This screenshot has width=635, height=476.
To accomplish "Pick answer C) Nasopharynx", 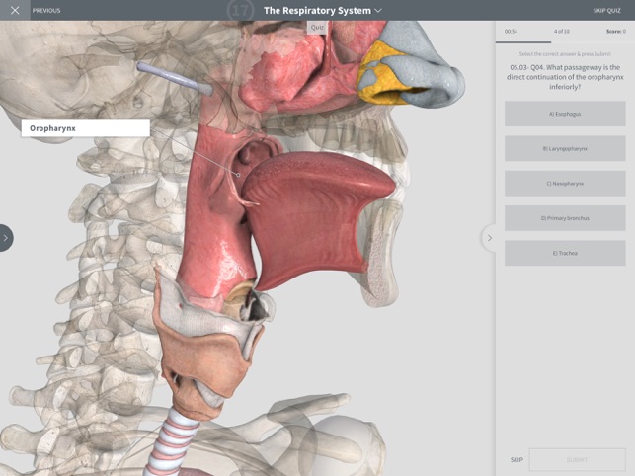I will tap(565, 184).
